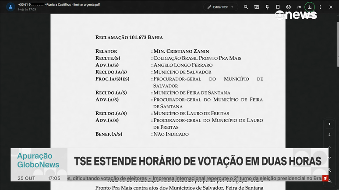Zoom out using the lower magnifier icon
This screenshot has height=190, width=339.
(329, 181)
